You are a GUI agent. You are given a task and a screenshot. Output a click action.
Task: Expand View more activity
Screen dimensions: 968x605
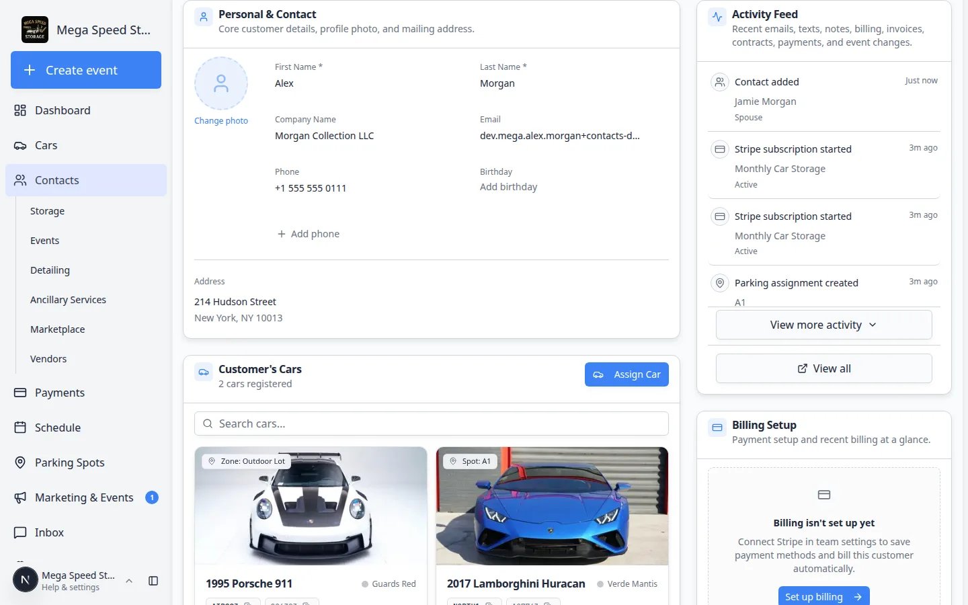(824, 325)
